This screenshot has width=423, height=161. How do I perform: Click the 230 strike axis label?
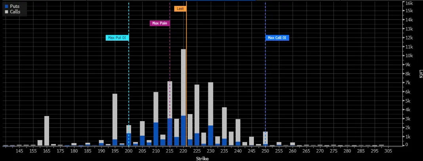(x=211, y=151)
